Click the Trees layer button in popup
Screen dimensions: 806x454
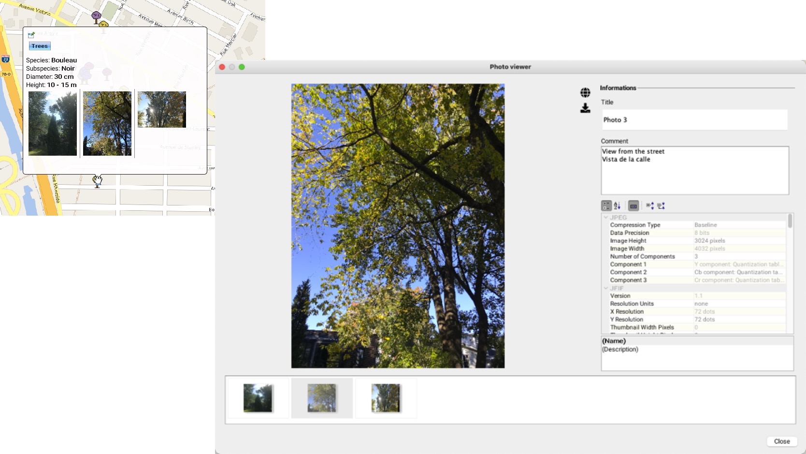coord(40,46)
